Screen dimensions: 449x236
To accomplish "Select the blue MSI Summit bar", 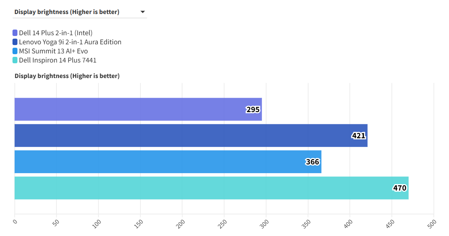I will coord(159,162).
